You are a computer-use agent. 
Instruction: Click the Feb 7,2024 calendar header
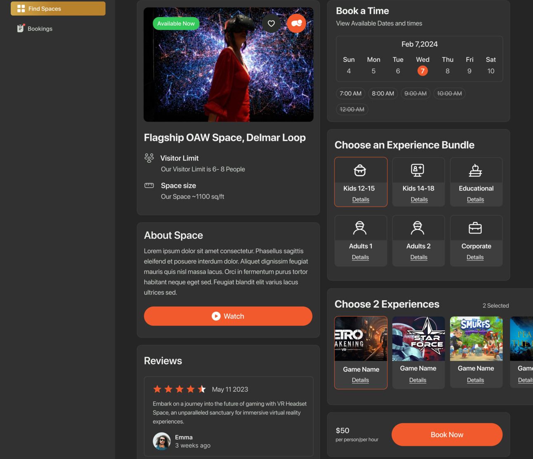420,44
